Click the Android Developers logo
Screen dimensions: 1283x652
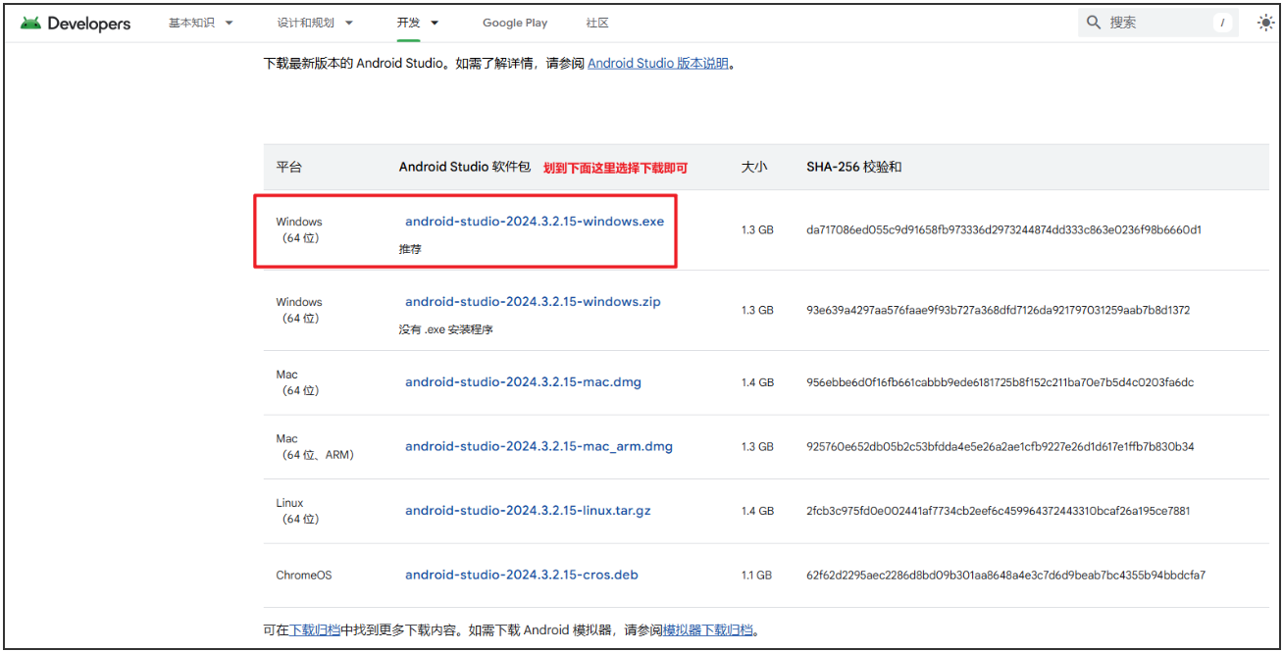tap(76, 23)
